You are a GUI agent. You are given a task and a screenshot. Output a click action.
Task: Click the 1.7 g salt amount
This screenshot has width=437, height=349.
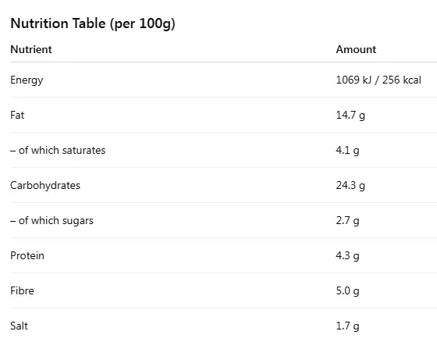347,326
